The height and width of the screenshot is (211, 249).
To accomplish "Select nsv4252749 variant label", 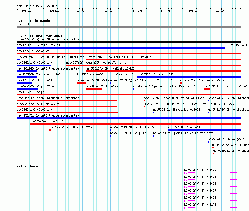I will [x=48, y=98].
